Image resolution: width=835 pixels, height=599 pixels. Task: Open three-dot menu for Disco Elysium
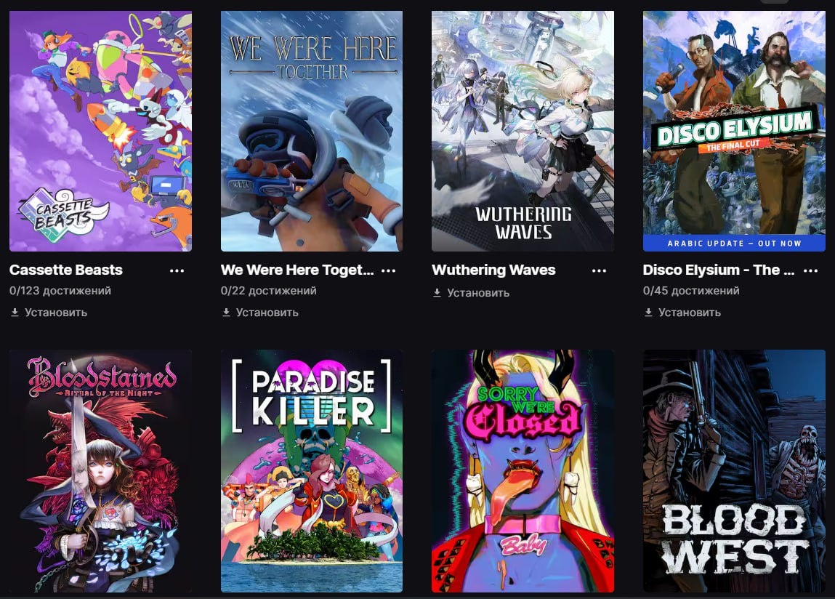click(x=810, y=270)
